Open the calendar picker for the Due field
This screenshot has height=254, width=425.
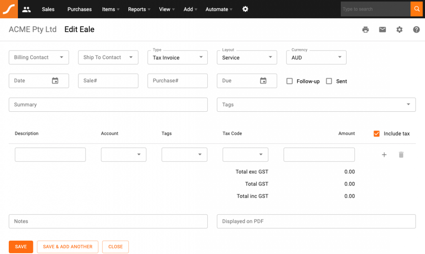[x=263, y=80]
